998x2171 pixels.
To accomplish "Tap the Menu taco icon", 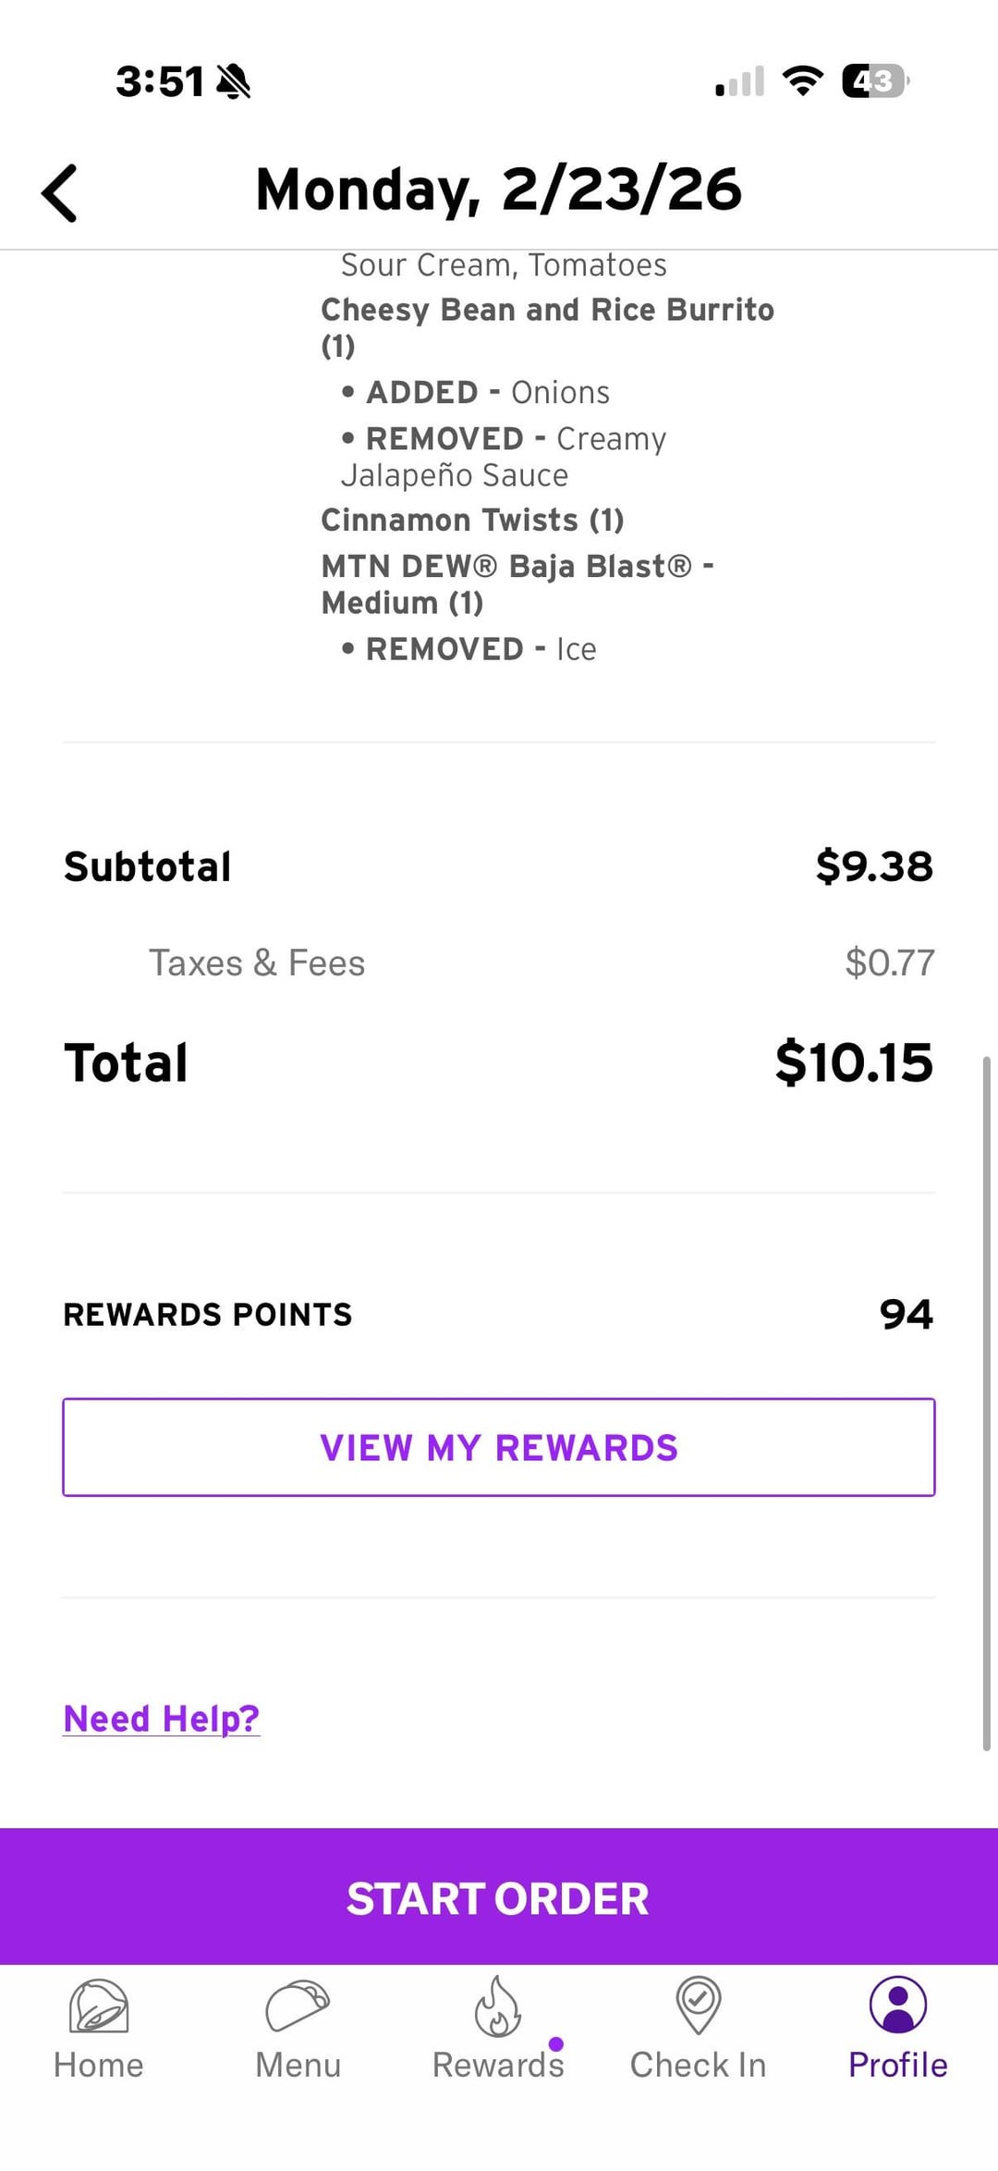I will [298, 2005].
